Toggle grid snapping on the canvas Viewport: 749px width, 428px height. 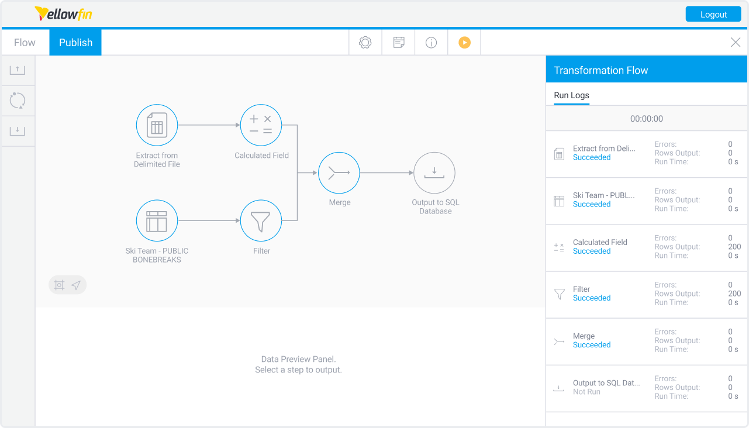point(59,285)
